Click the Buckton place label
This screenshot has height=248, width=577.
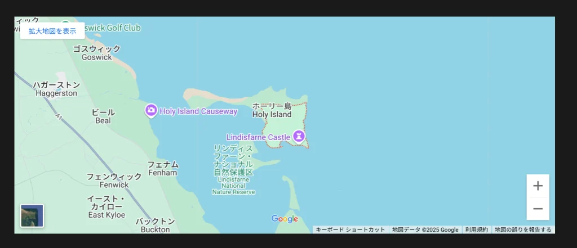(x=156, y=226)
